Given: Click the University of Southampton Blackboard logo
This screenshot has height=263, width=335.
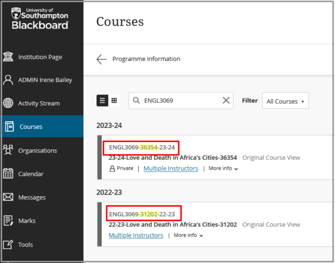Looking at the screenshot, I should [x=40, y=19].
